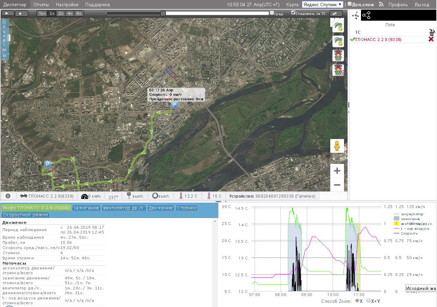Click the Выход logout link
The image size is (437, 307).
point(422,4)
